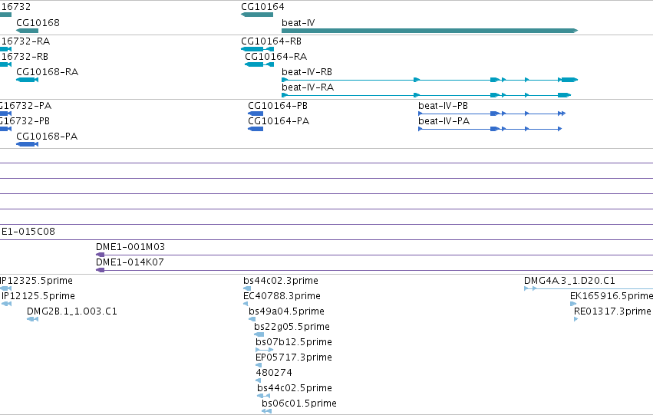Image resolution: width=653 pixels, height=415 pixels.
Task: Click the bs44c02.3prime EST glyph
Action: [247, 288]
